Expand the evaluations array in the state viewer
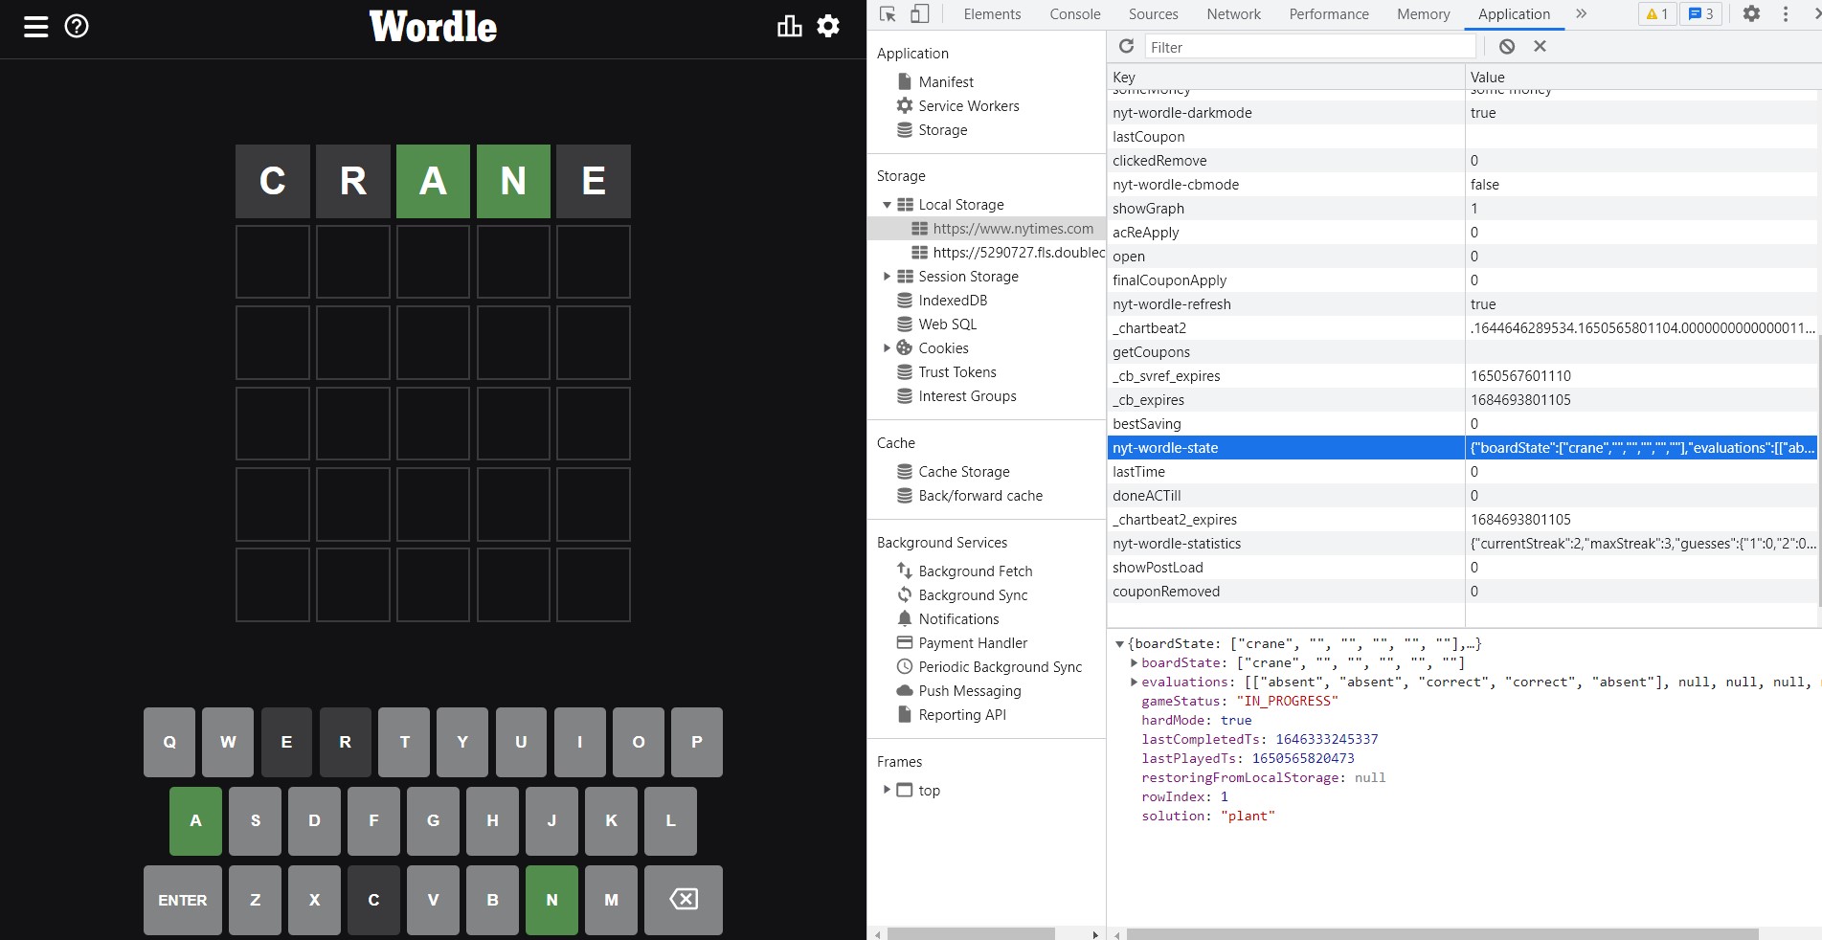 click(1134, 682)
